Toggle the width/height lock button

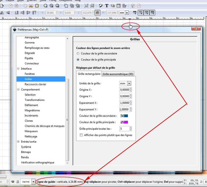(x=98, y=13)
